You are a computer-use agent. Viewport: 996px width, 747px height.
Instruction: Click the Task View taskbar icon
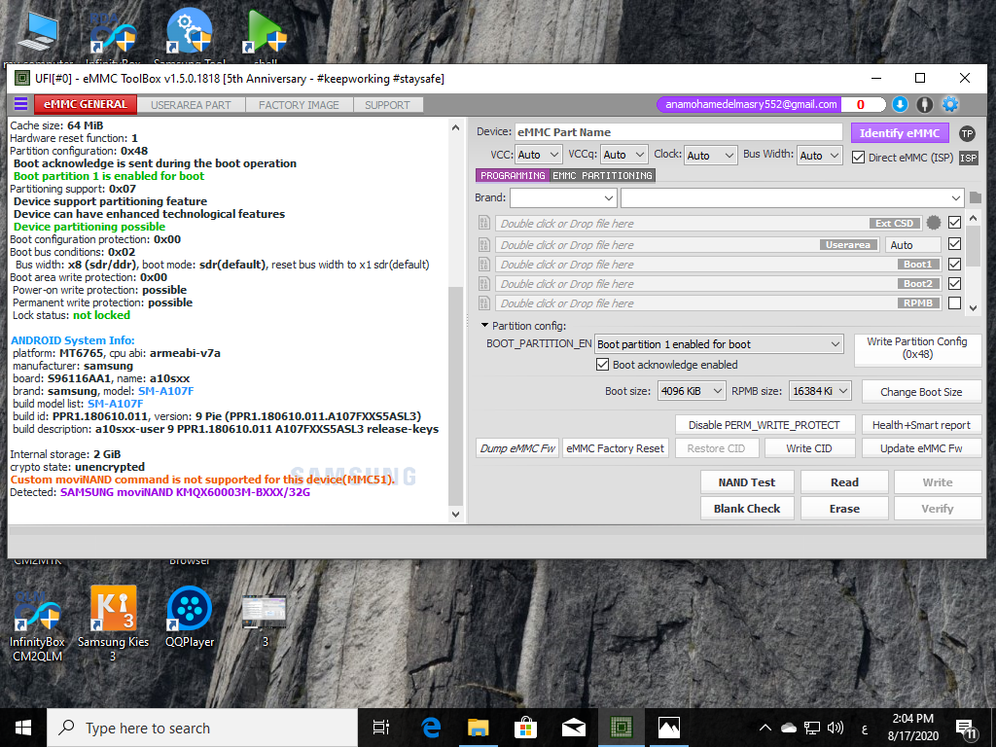[381, 728]
